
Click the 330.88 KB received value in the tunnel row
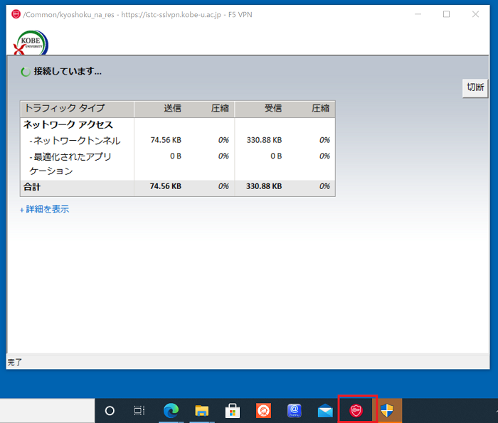pyautogui.click(x=264, y=140)
